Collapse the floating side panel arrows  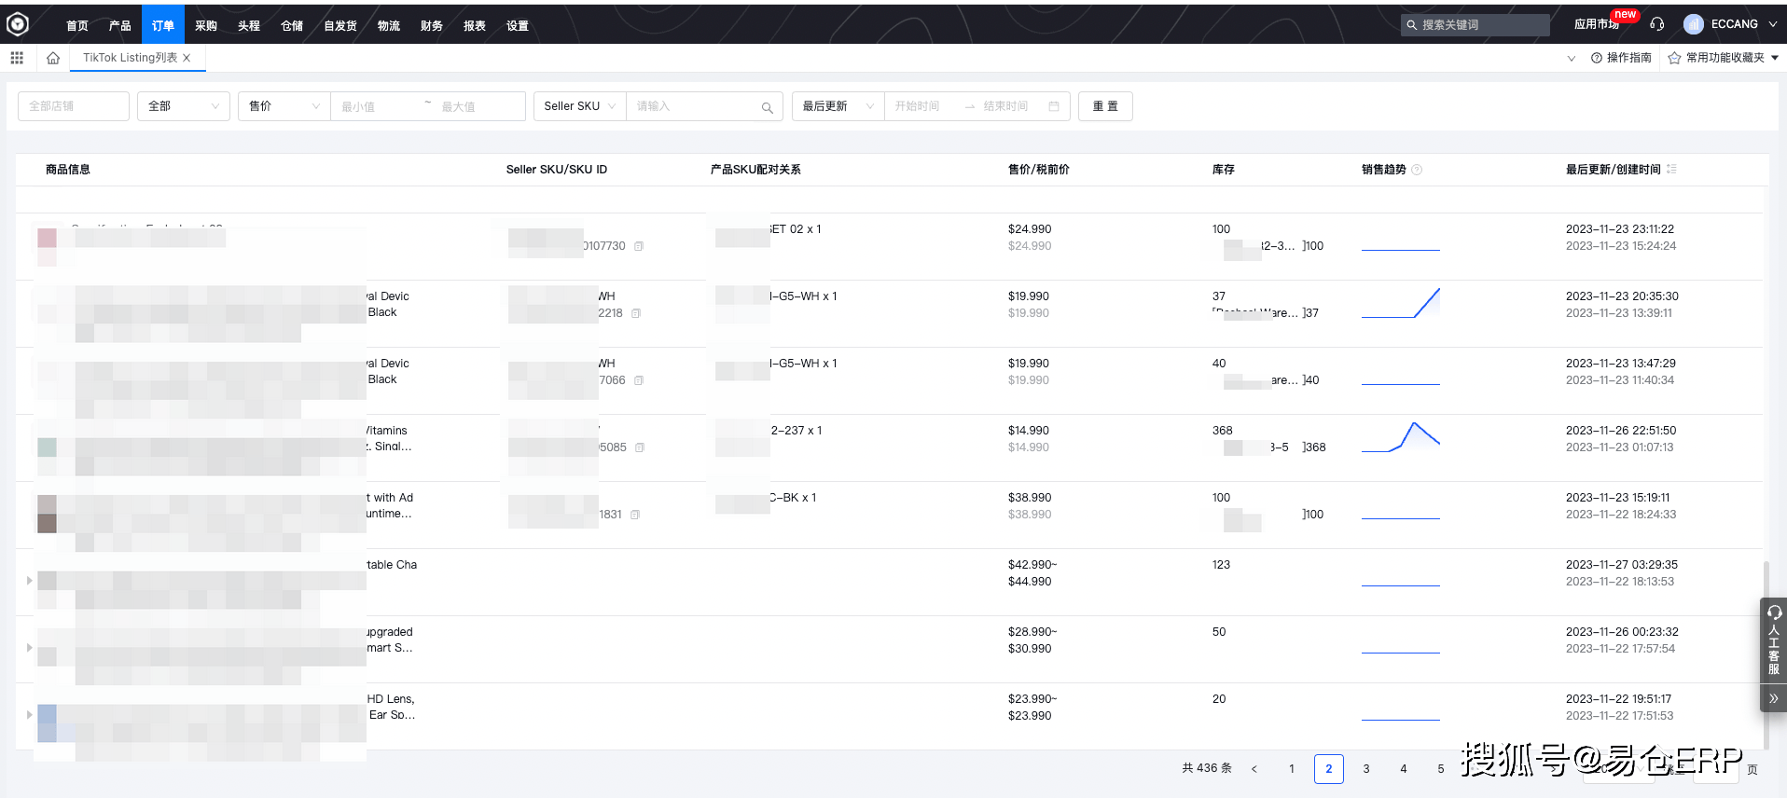tap(1774, 698)
